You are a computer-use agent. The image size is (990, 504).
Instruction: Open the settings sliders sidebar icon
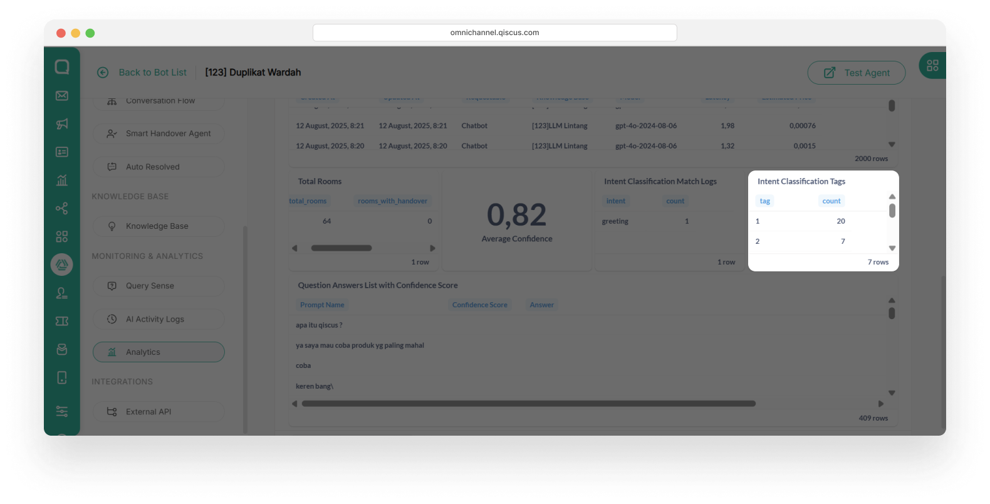[62, 411]
